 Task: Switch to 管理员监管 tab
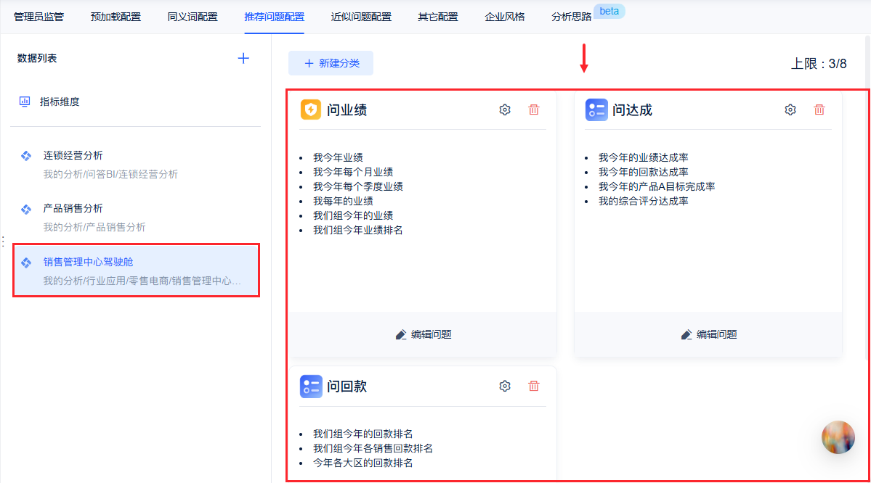(39, 17)
